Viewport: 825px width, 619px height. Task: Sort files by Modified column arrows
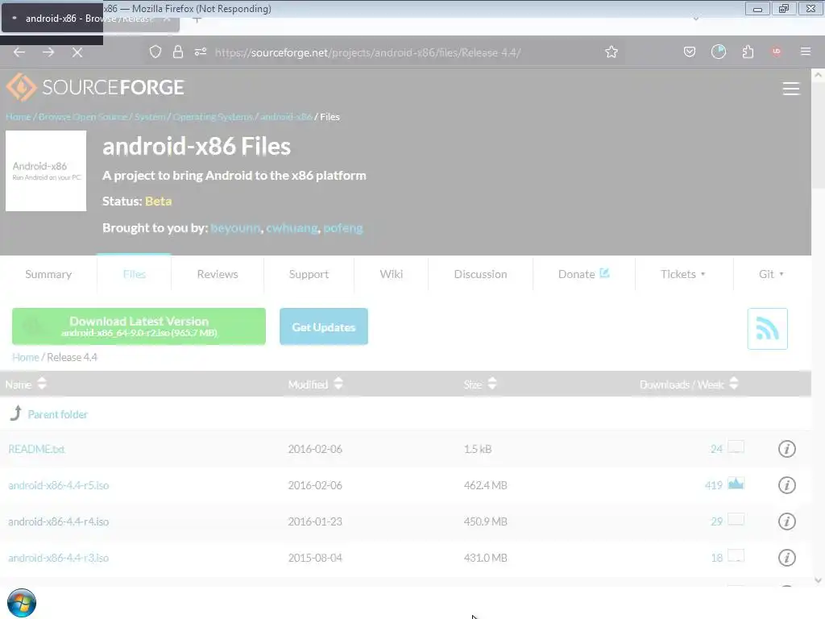pyautogui.click(x=338, y=384)
